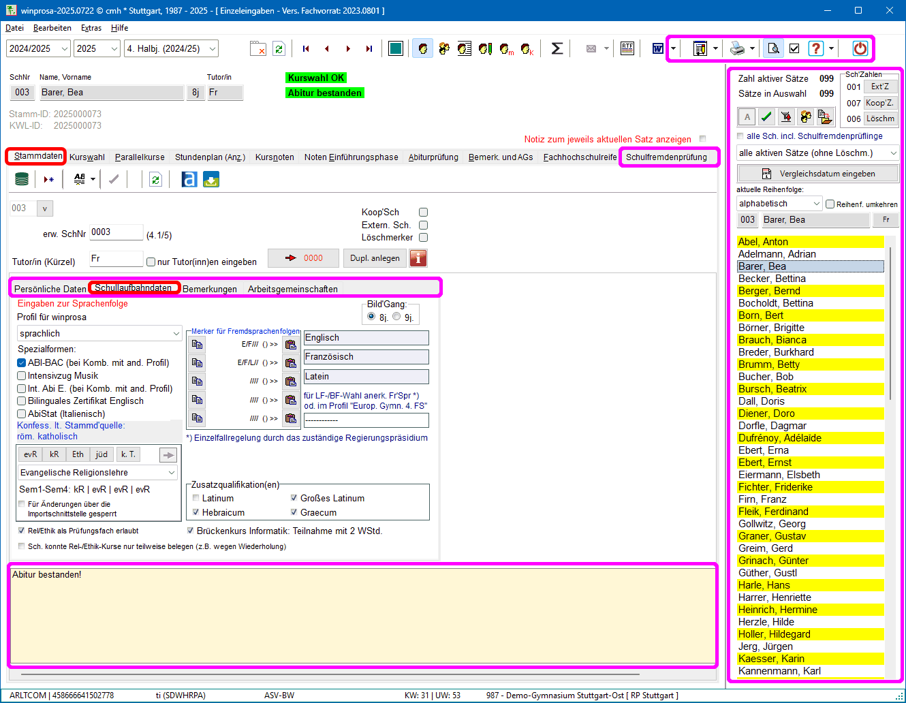
Task: Open the printer icon in the toolbar
Action: 737,48
